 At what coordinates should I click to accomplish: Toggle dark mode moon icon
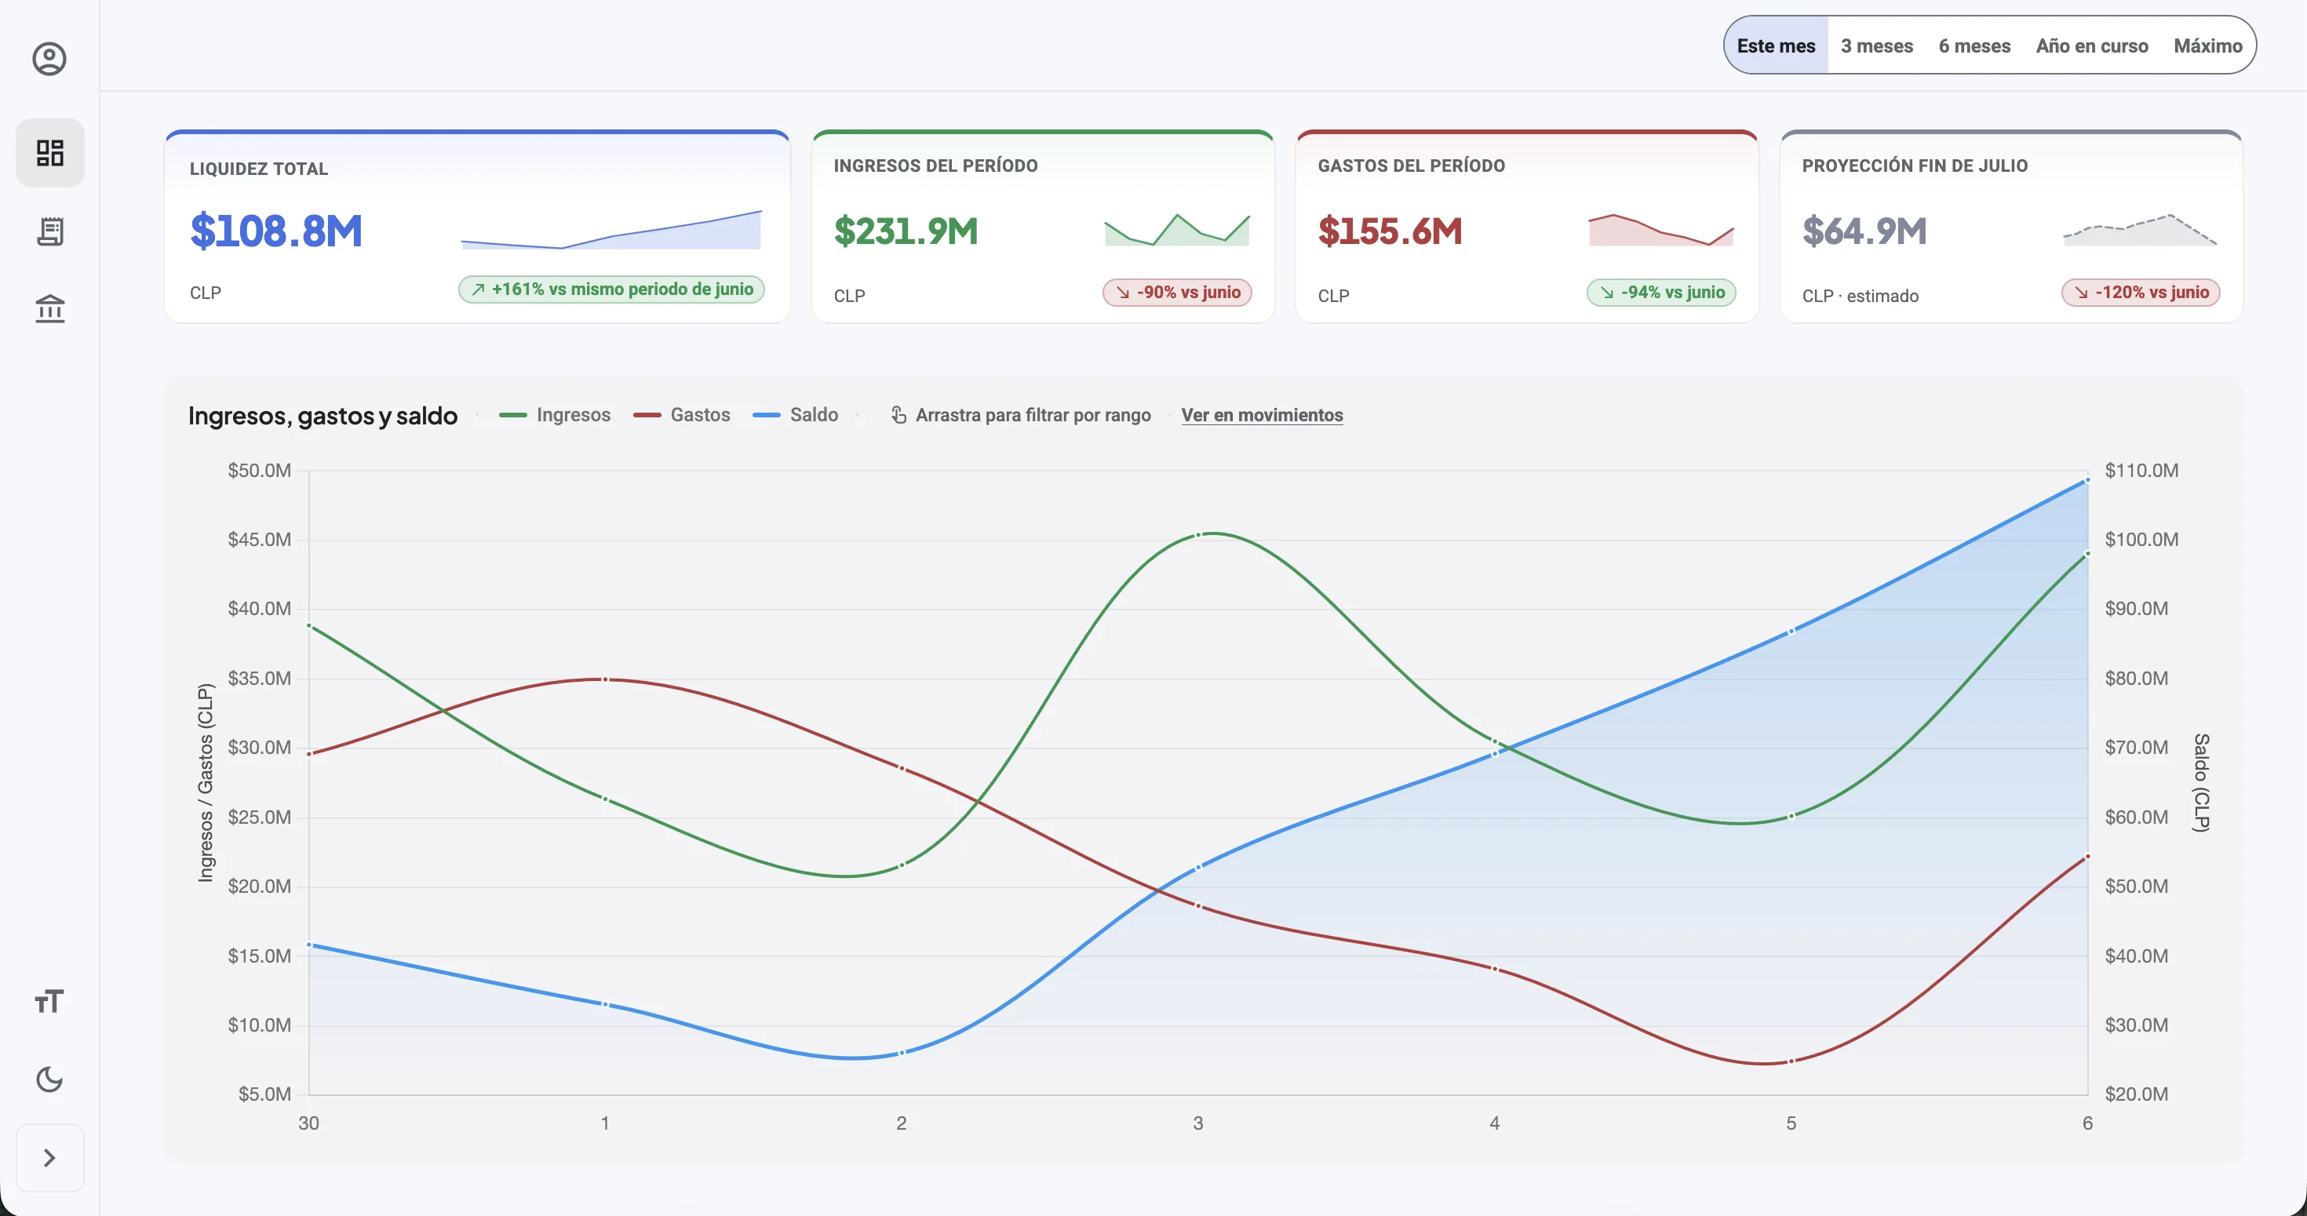click(49, 1079)
